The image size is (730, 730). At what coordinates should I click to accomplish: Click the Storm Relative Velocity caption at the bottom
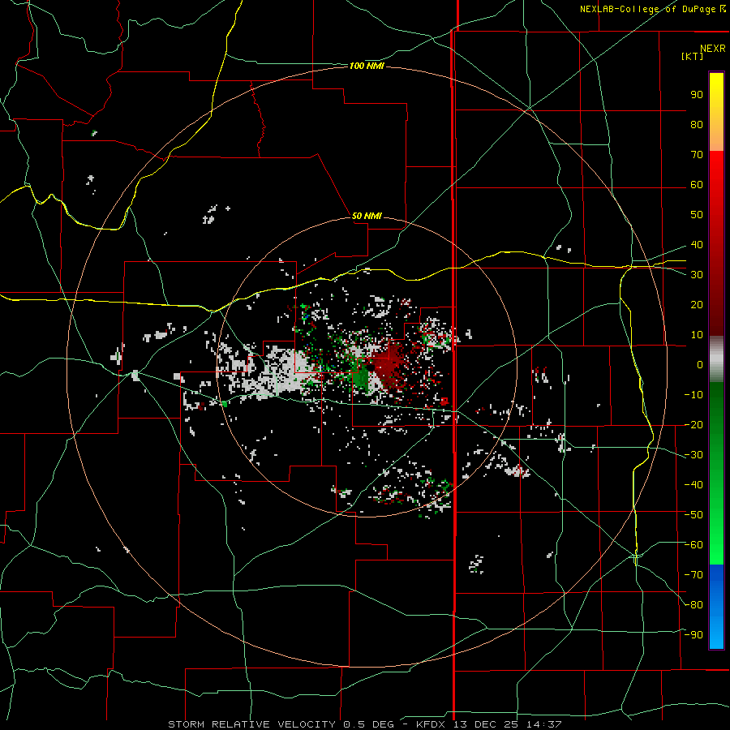364,724
